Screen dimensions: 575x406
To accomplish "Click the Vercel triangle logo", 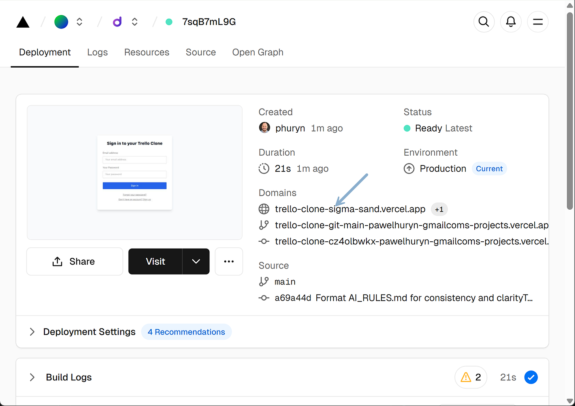I will click(23, 22).
